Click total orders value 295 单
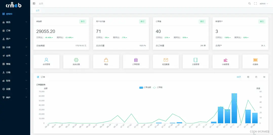 click(x=203, y=46)
